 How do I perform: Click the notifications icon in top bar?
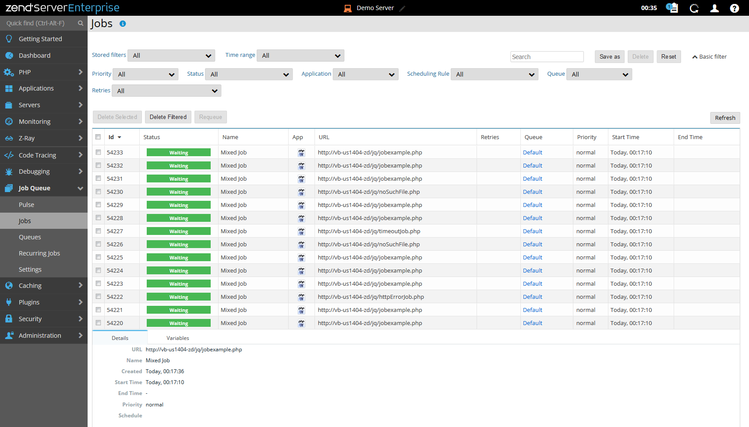[x=672, y=8]
